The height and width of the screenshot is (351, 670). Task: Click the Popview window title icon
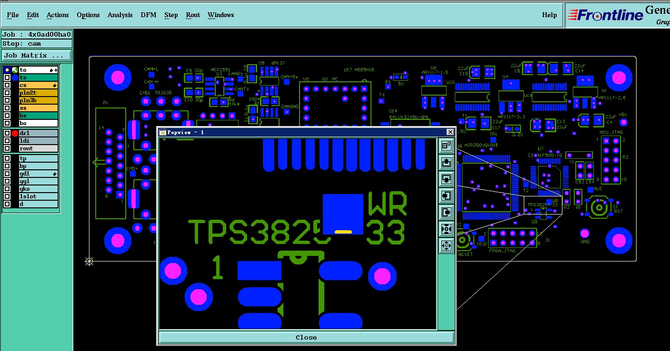click(x=163, y=132)
